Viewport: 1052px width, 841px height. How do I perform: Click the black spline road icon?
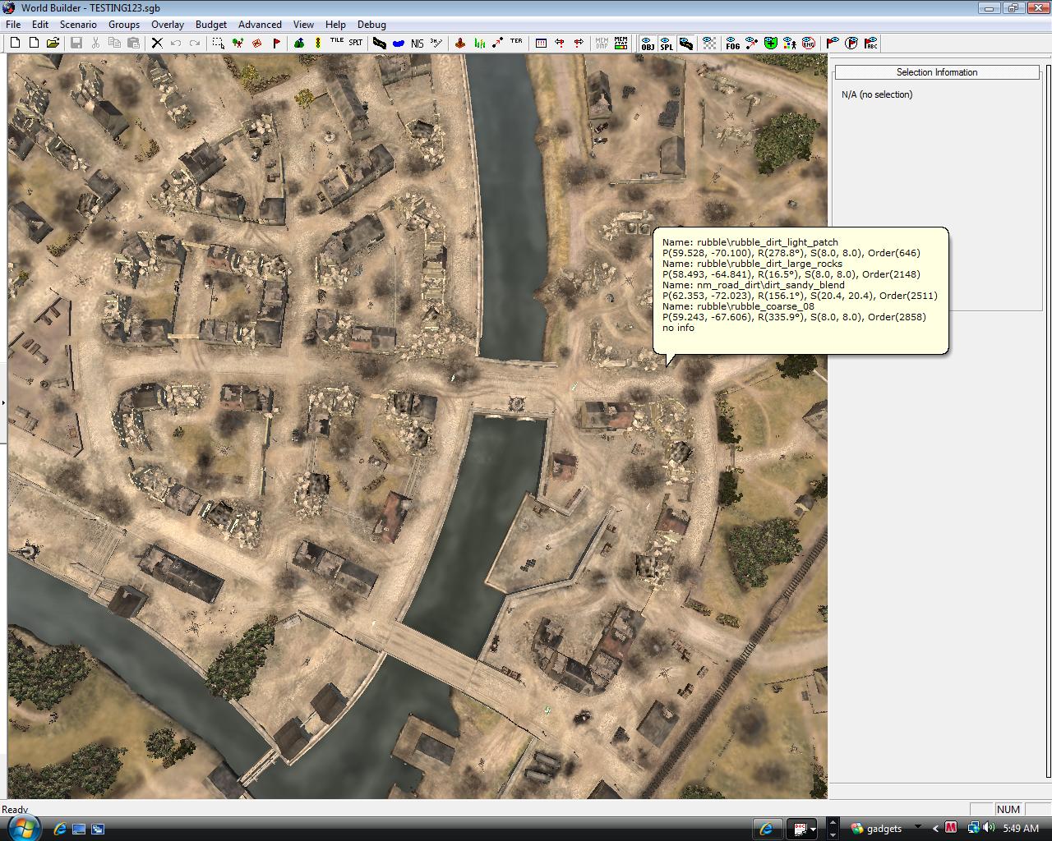[379, 43]
